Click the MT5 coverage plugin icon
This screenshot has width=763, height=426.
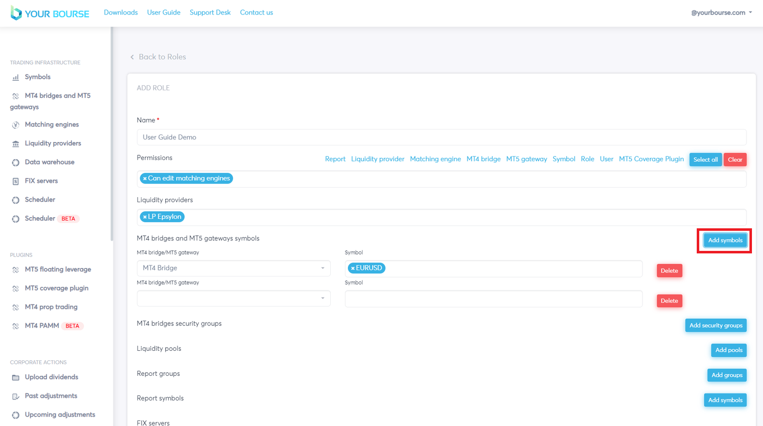(16, 289)
